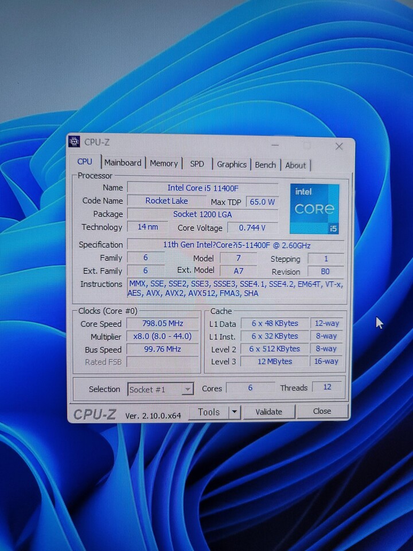Go to the Graphics tab
The height and width of the screenshot is (551, 413).
point(232,165)
